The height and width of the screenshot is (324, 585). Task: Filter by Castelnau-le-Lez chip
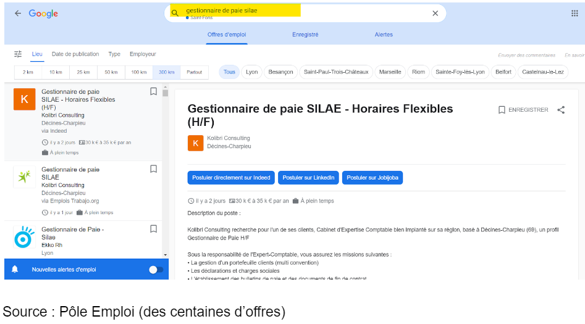(543, 72)
